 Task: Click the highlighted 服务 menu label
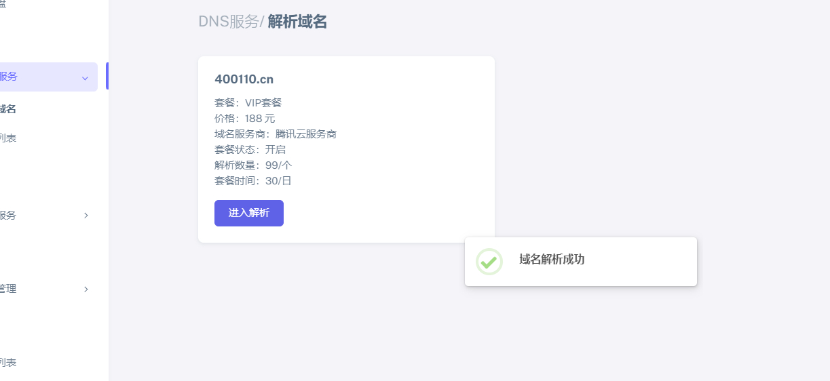coord(9,77)
